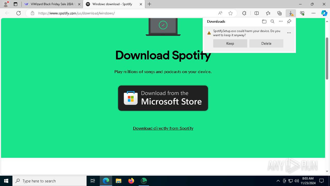Search downloads in the Downloads panel

coord(272,21)
